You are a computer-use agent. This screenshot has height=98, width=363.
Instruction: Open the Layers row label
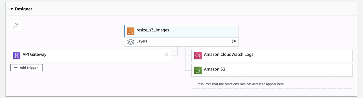142,41
